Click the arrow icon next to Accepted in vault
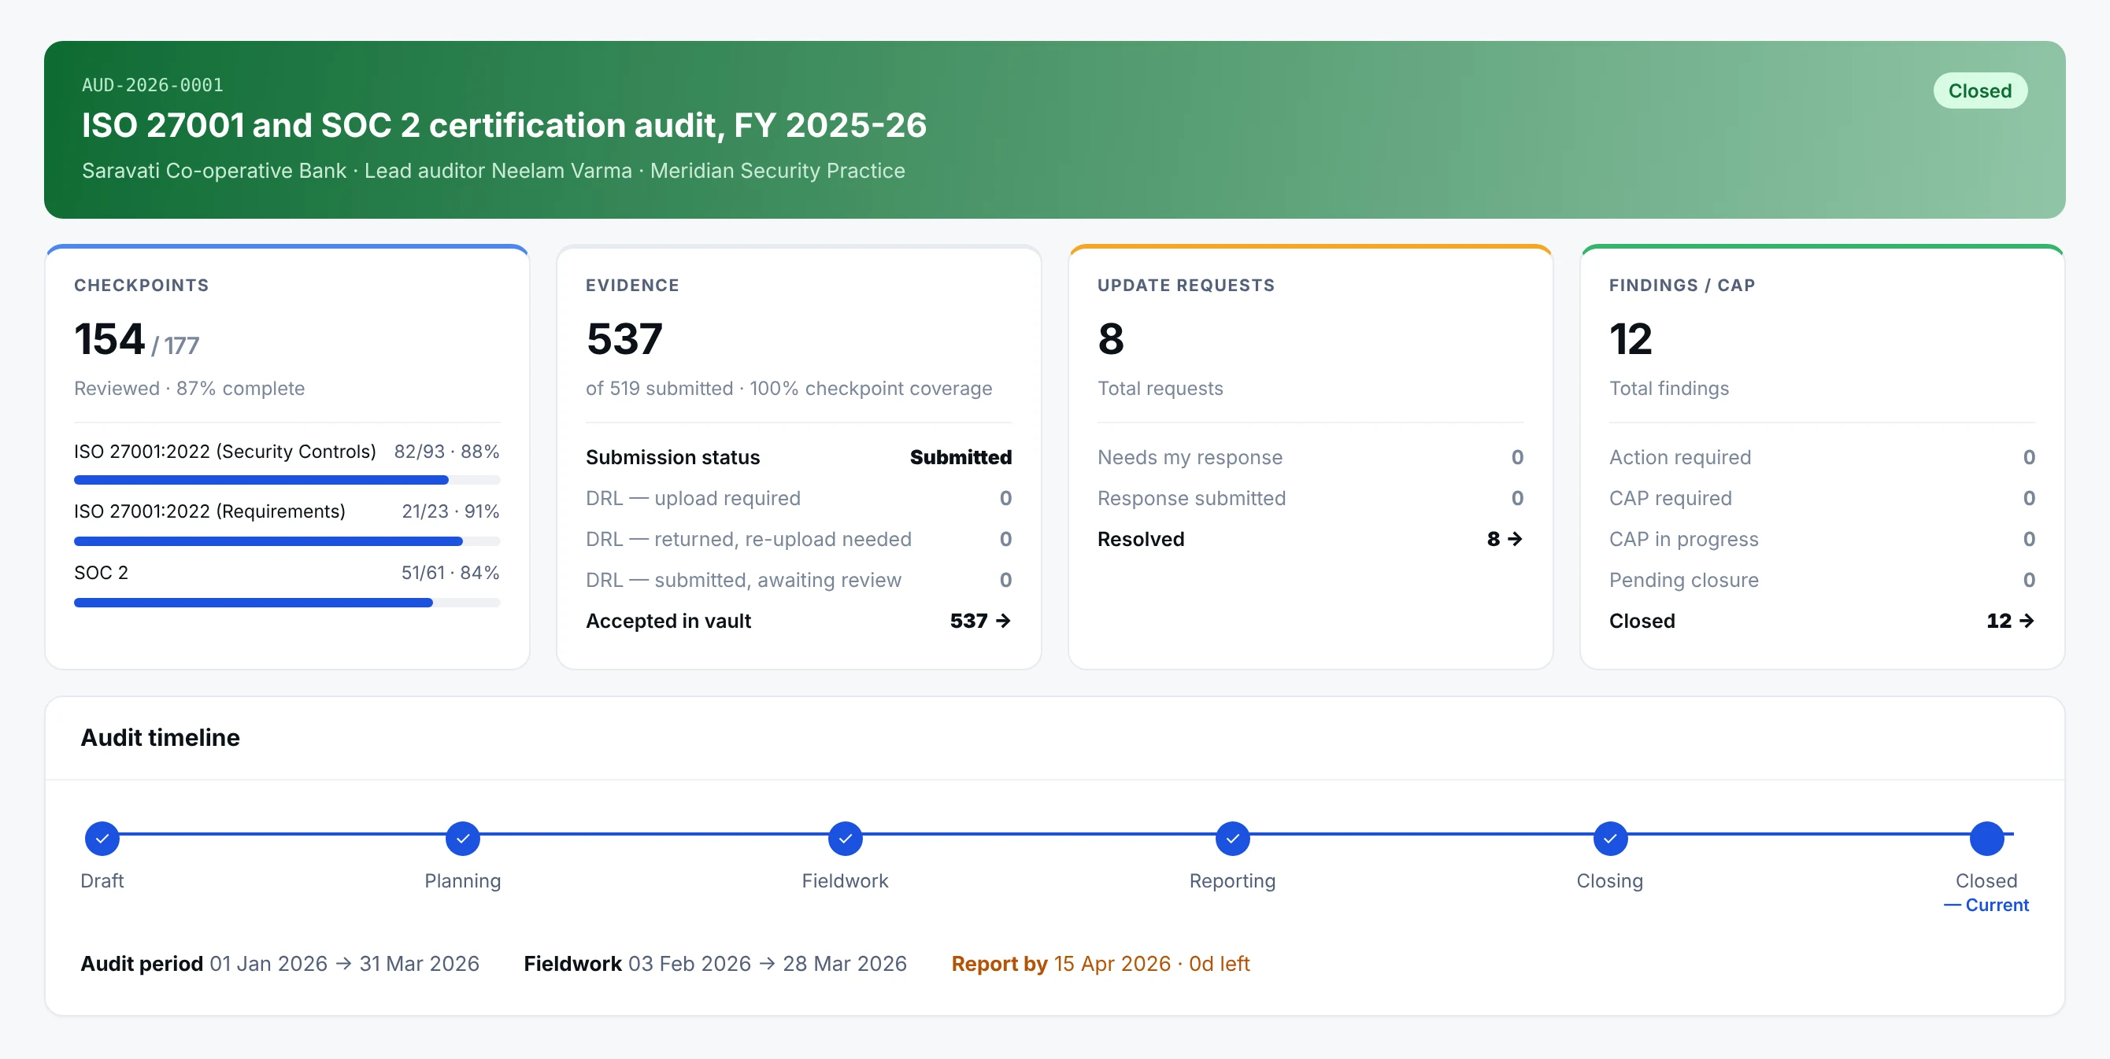Screen dimensions: 2110x1059 (x=1003, y=622)
